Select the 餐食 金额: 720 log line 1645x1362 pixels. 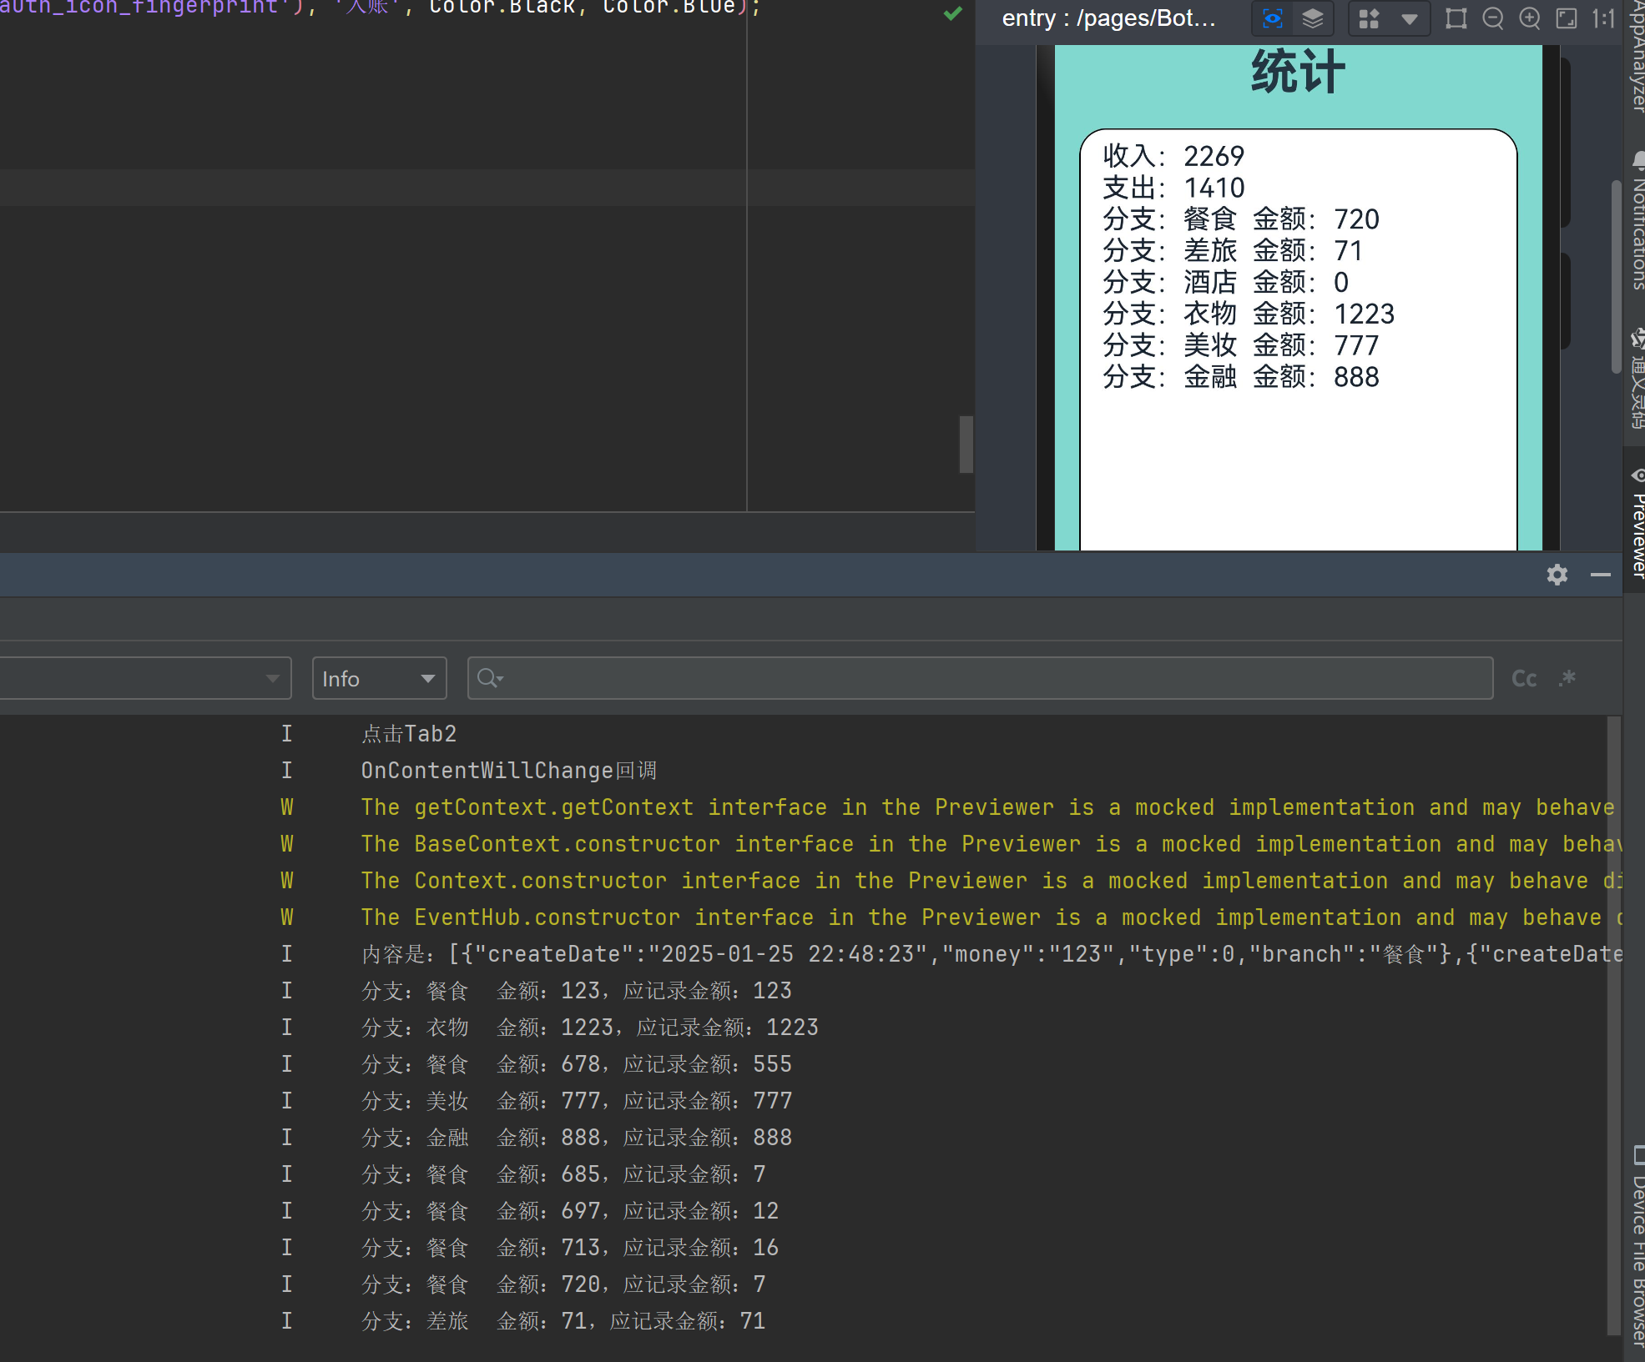point(563,1284)
